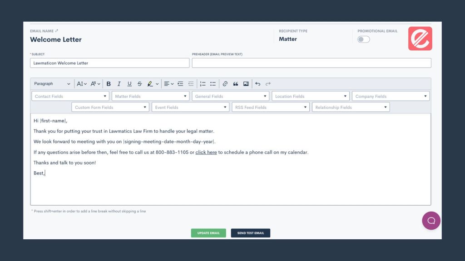Image resolution: width=465 pixels, height=261 pixels.
Task: Open the text alignment dropdown
Action: (x=169, y=84)
